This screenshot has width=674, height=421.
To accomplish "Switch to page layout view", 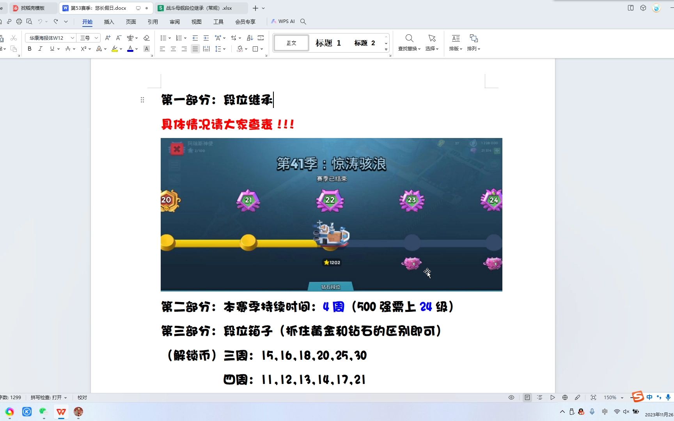I will coord(527,397).
